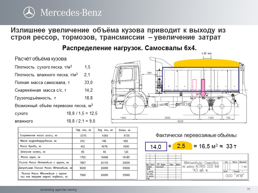
Task: Click the 'Расчёт объёма кузова' section label
Action: tap(41, 59)
